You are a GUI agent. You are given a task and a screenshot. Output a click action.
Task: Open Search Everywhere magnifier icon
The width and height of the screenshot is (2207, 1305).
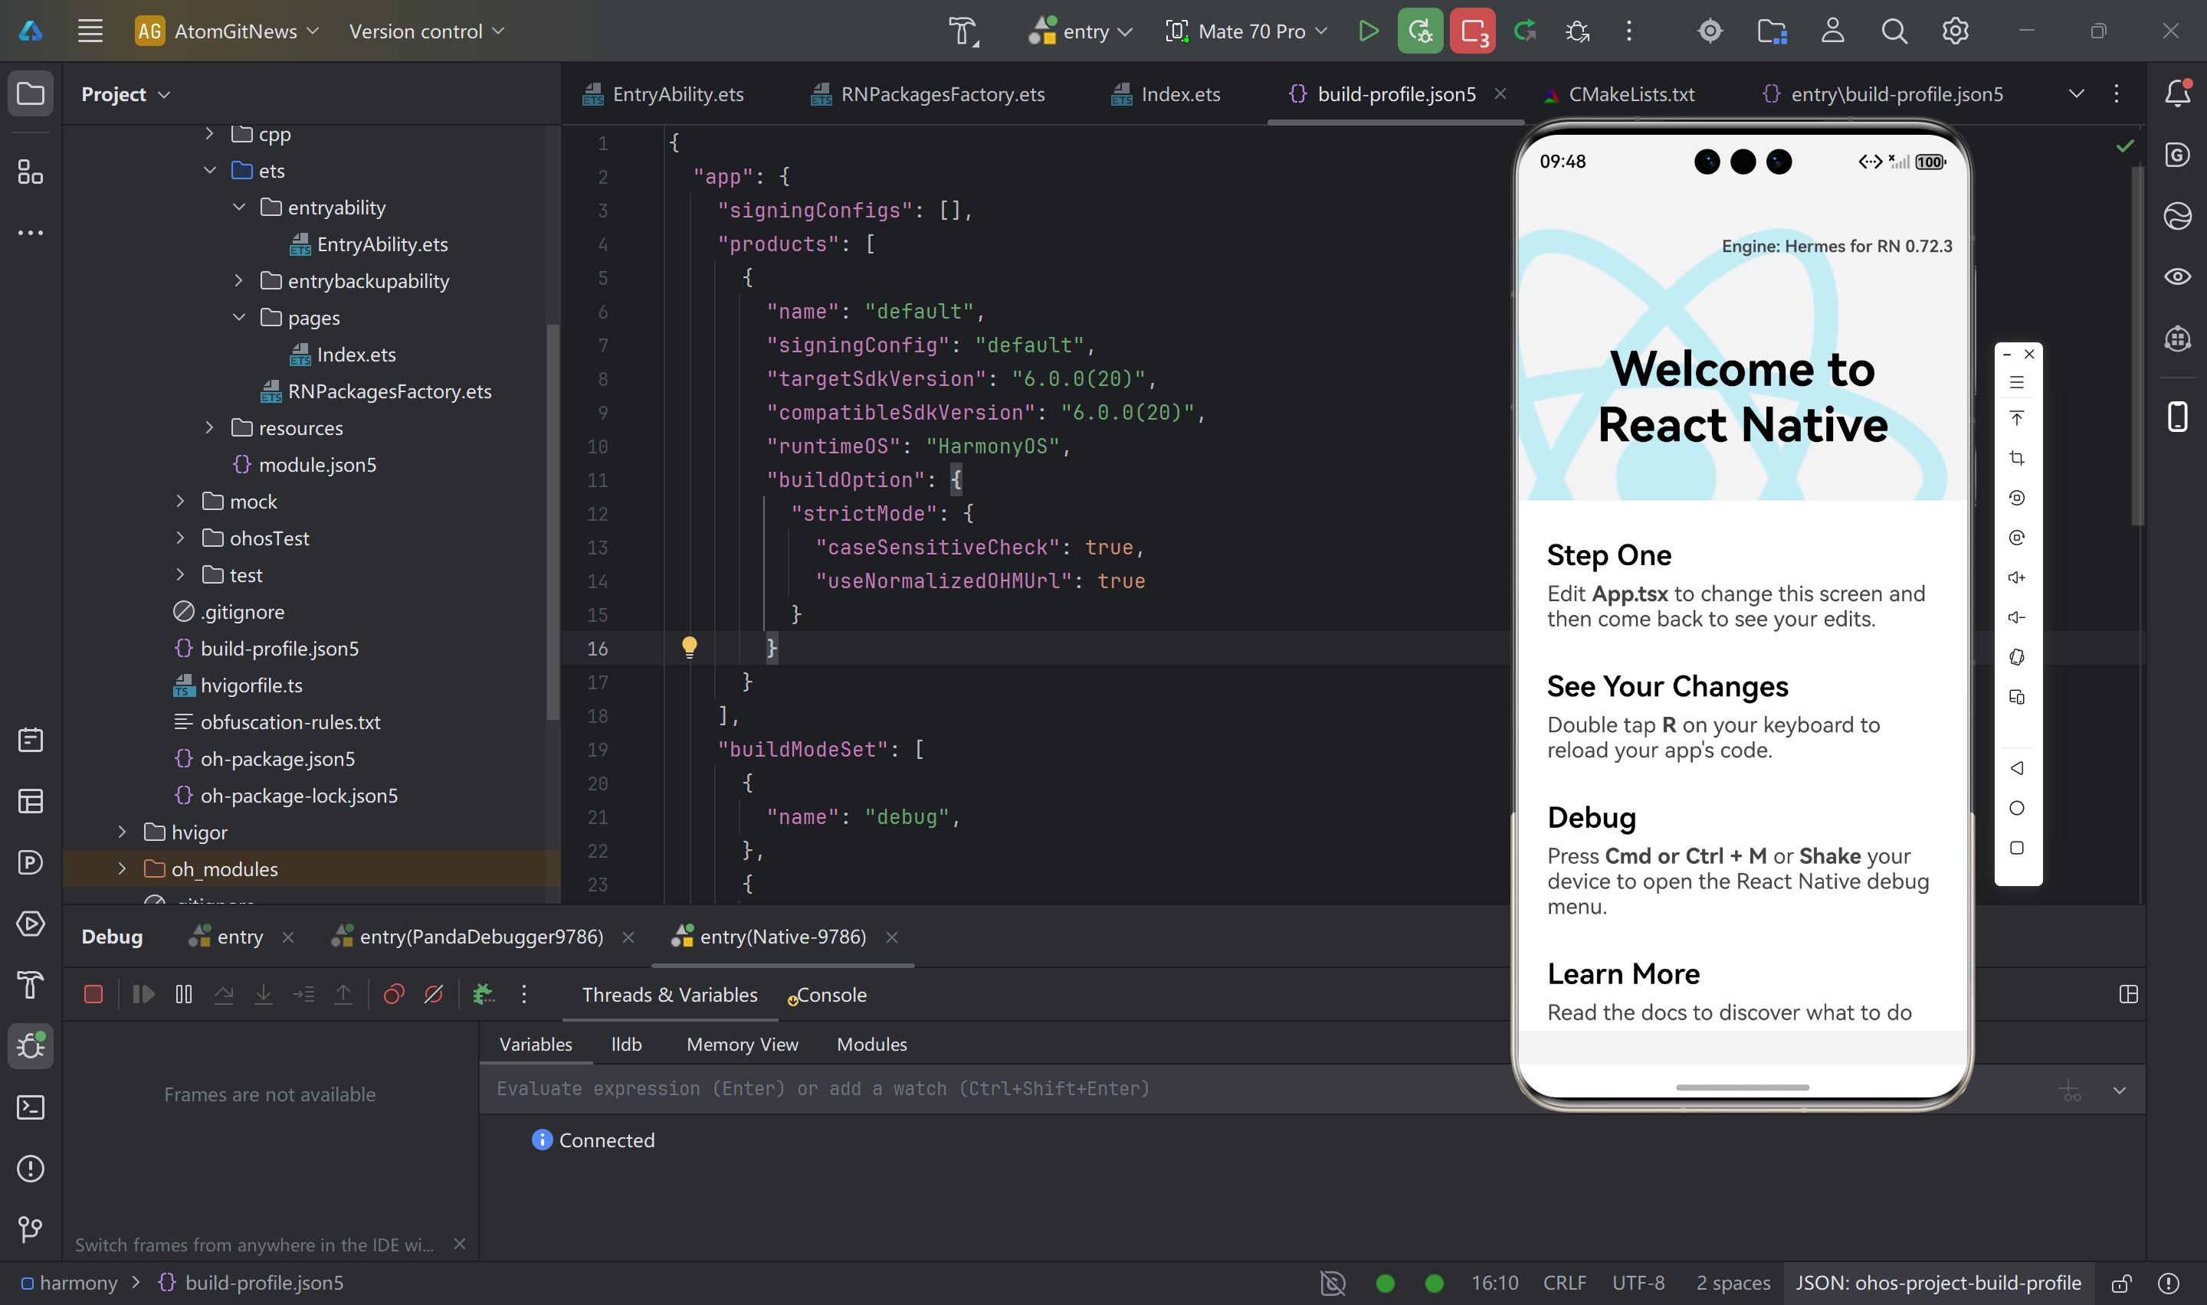pos(1894,31)
